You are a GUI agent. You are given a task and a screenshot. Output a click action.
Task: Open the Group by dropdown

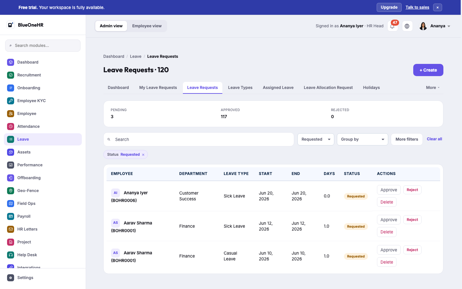tap(363, 139)
